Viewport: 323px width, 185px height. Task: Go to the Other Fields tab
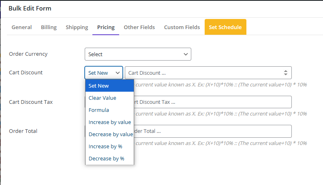pos(139,27)
